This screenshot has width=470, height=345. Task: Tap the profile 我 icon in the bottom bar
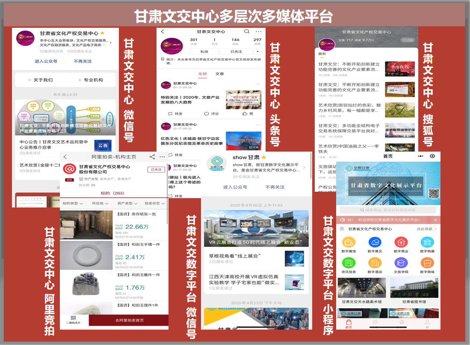[x=427, y=322]
